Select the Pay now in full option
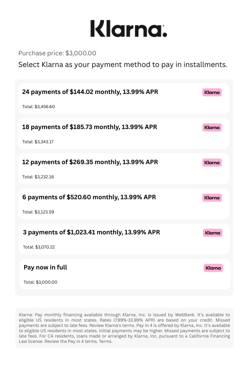Screen dimensions: 248x390 (x=125, y=274)
